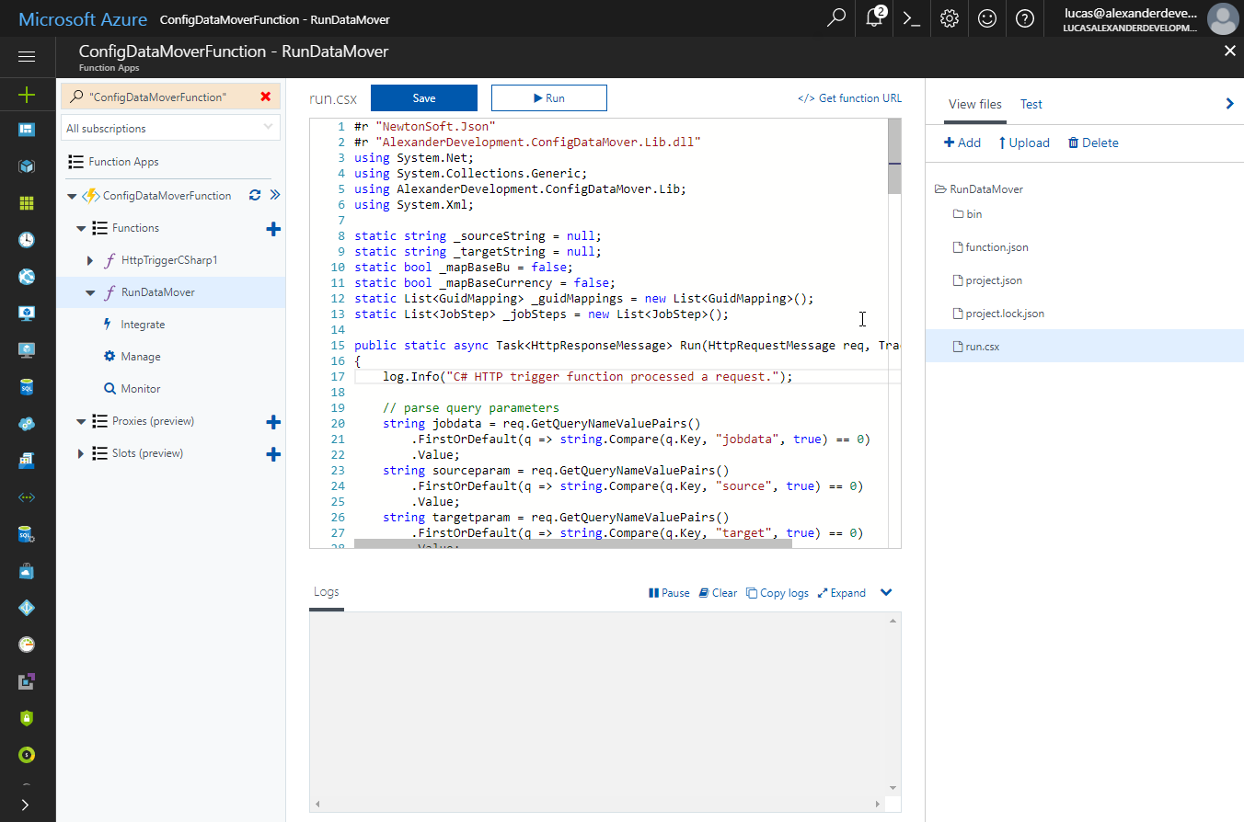The height and width of the screenshot is (822, 1244).
Task: Expand the Slots (preview) node
Action: pyautogui.click(x=82, y=454)
